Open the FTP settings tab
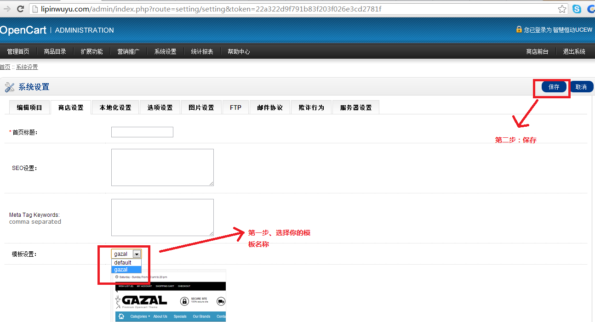The image size is (595, 322). click(235, 107)
